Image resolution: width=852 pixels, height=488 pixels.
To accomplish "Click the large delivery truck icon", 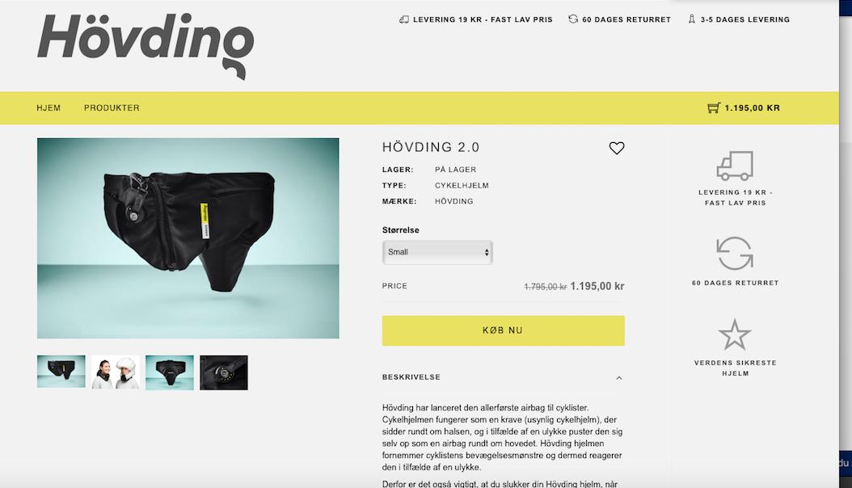I will pyautogui.click(x=735, y=166).
